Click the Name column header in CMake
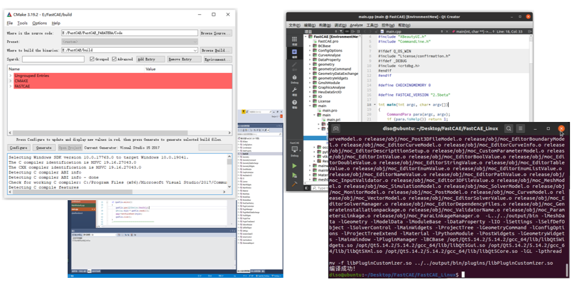This screenshot has height=283, width=572. (x=14, y=68)
